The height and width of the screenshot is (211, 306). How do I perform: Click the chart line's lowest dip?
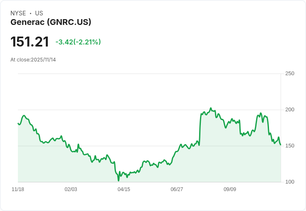tap(118, 181)
